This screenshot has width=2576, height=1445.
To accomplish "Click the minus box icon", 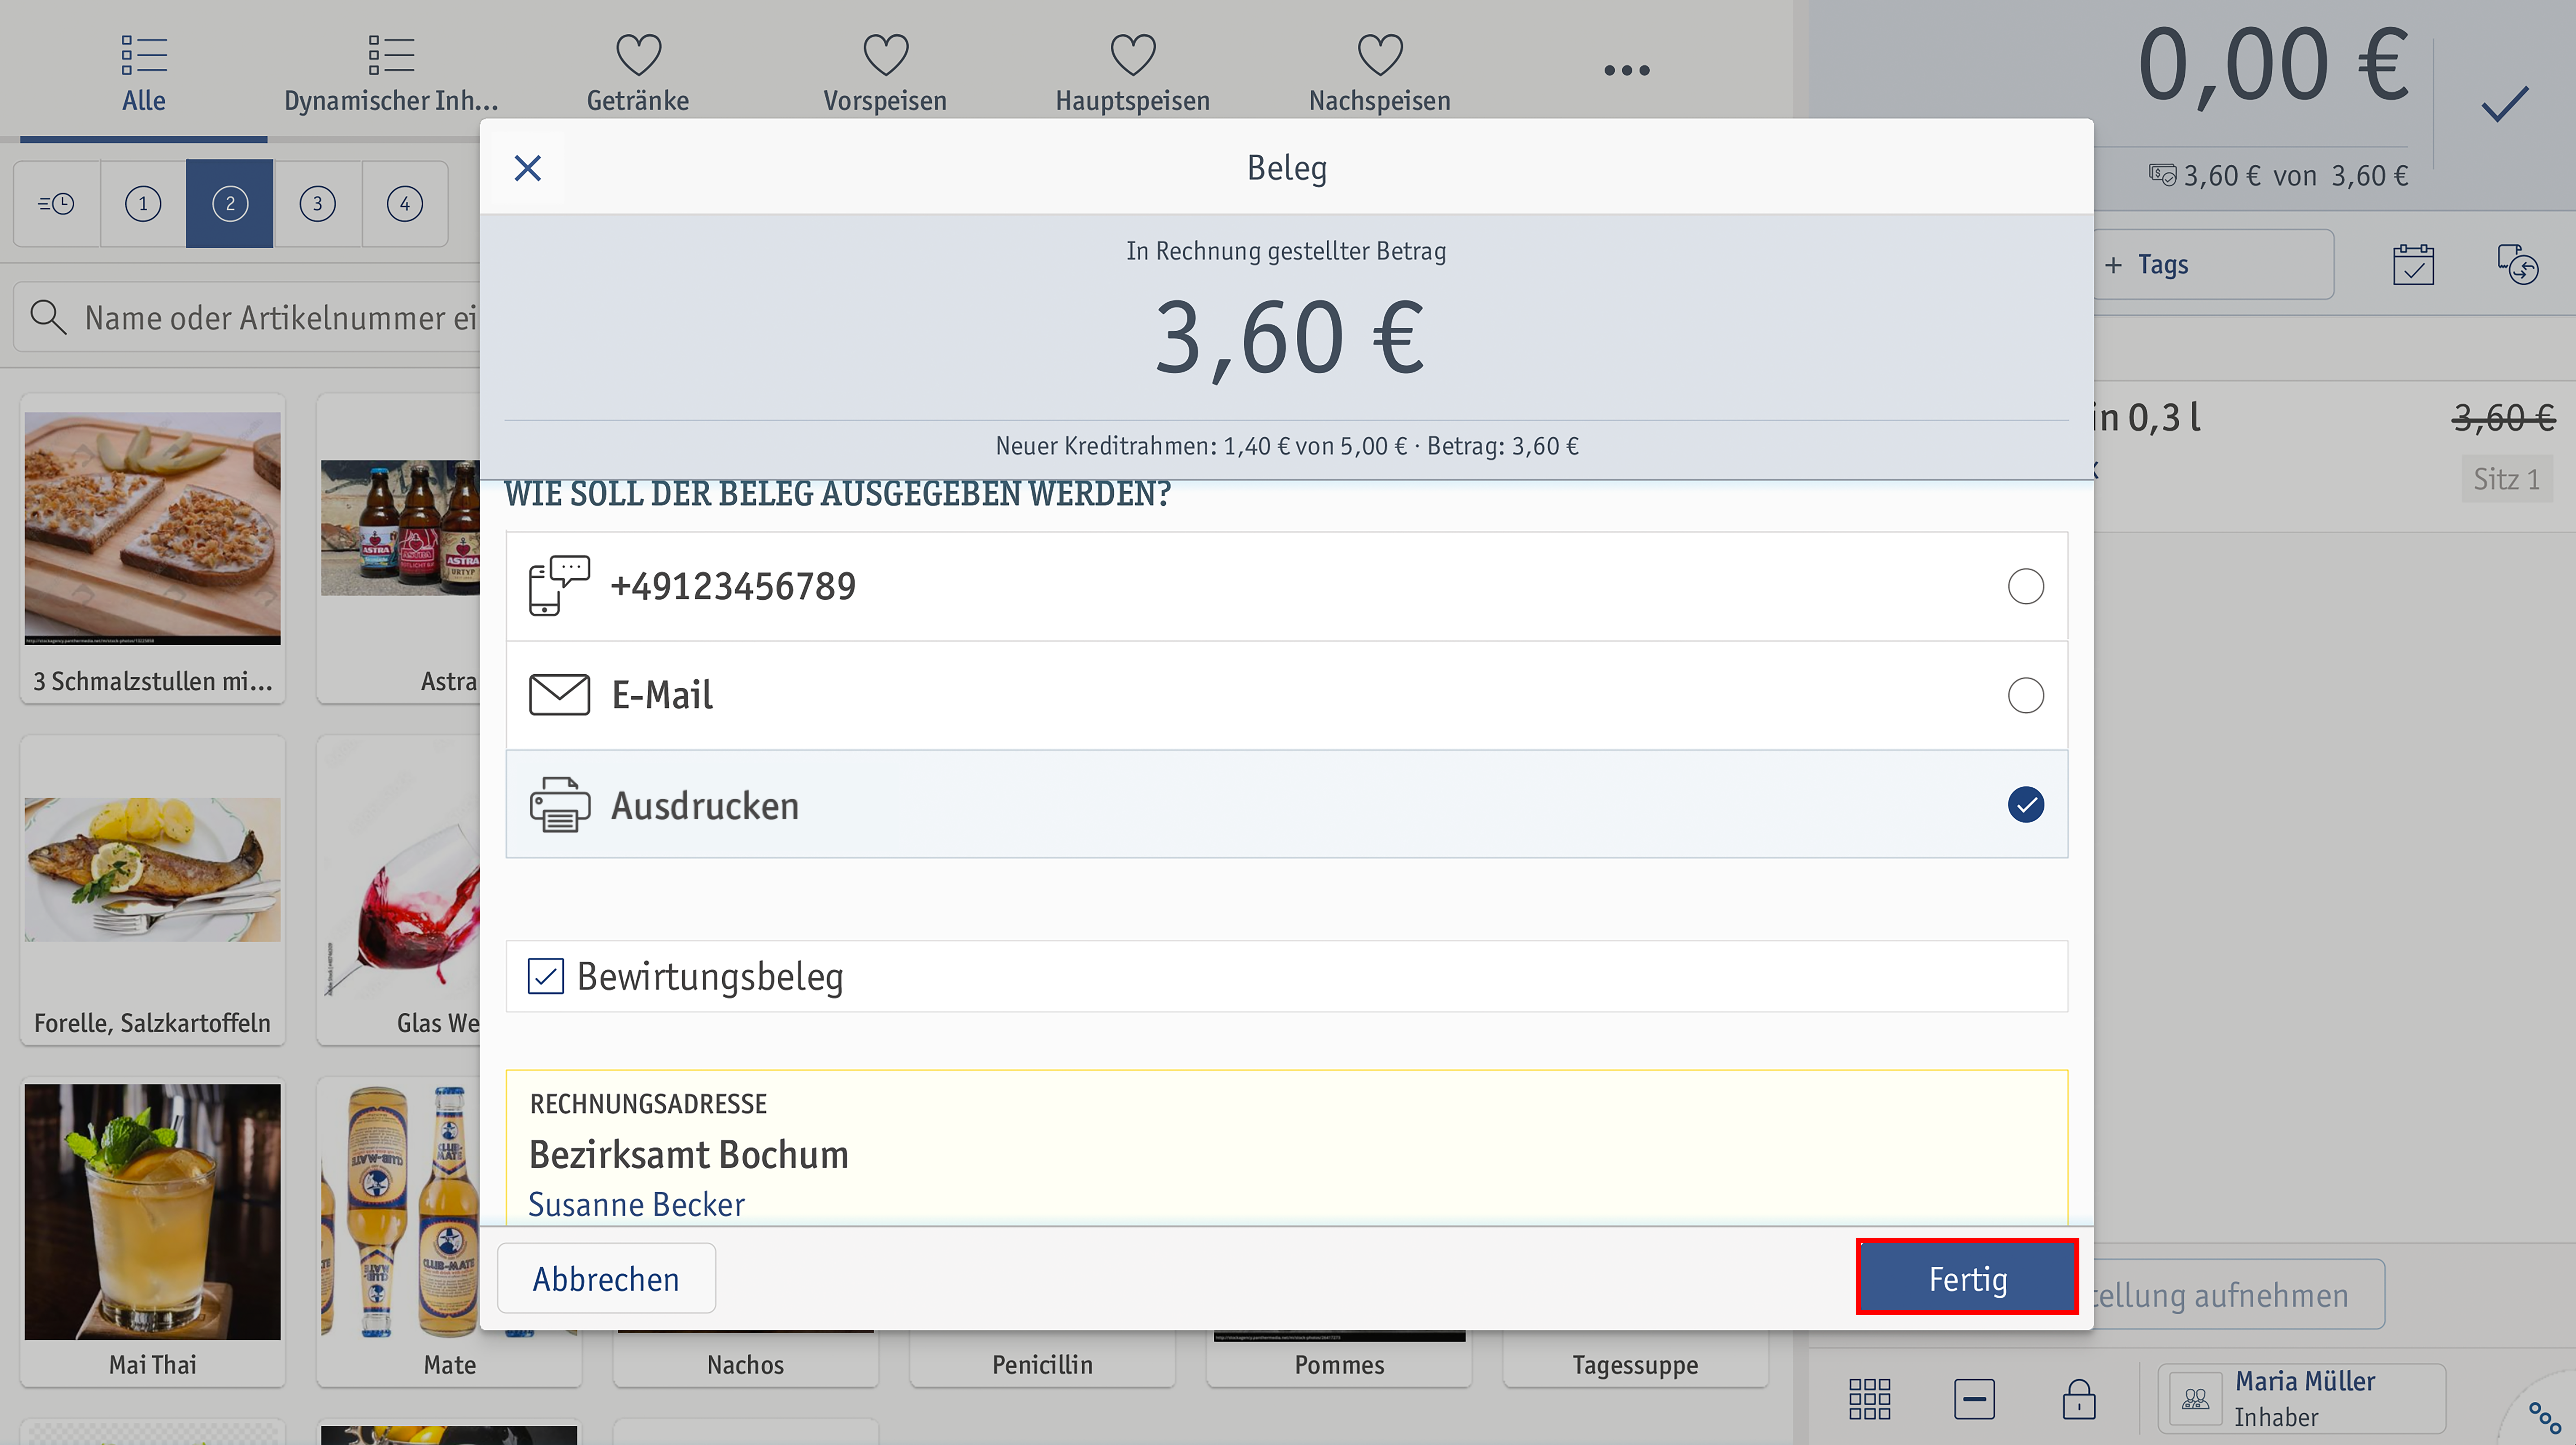I will 1974,1399.
